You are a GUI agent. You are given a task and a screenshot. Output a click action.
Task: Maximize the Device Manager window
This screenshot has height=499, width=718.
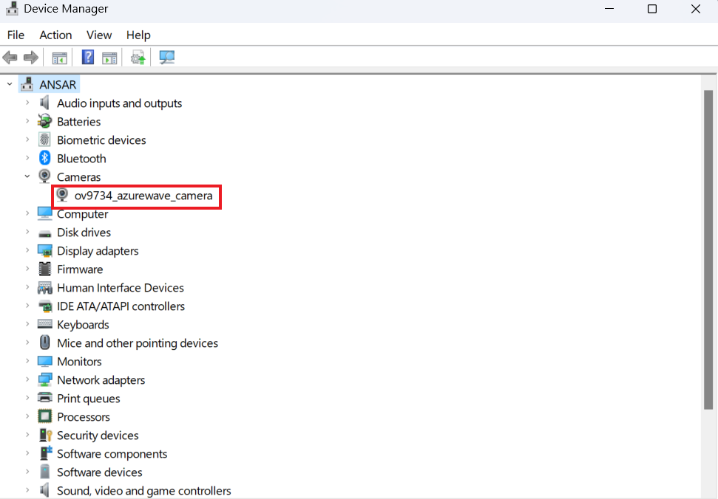(x=652, y=9)
